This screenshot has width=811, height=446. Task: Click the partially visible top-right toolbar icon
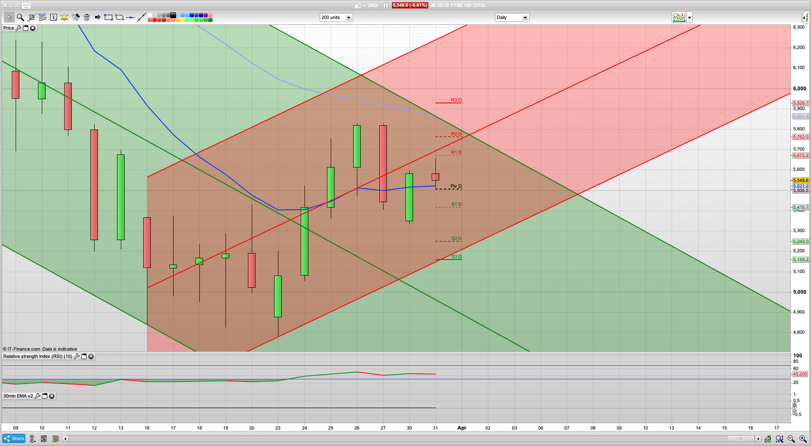(806, 17)
